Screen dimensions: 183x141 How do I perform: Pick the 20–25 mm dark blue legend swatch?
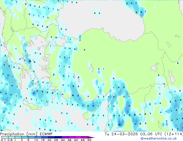click(x=52, y=137)
